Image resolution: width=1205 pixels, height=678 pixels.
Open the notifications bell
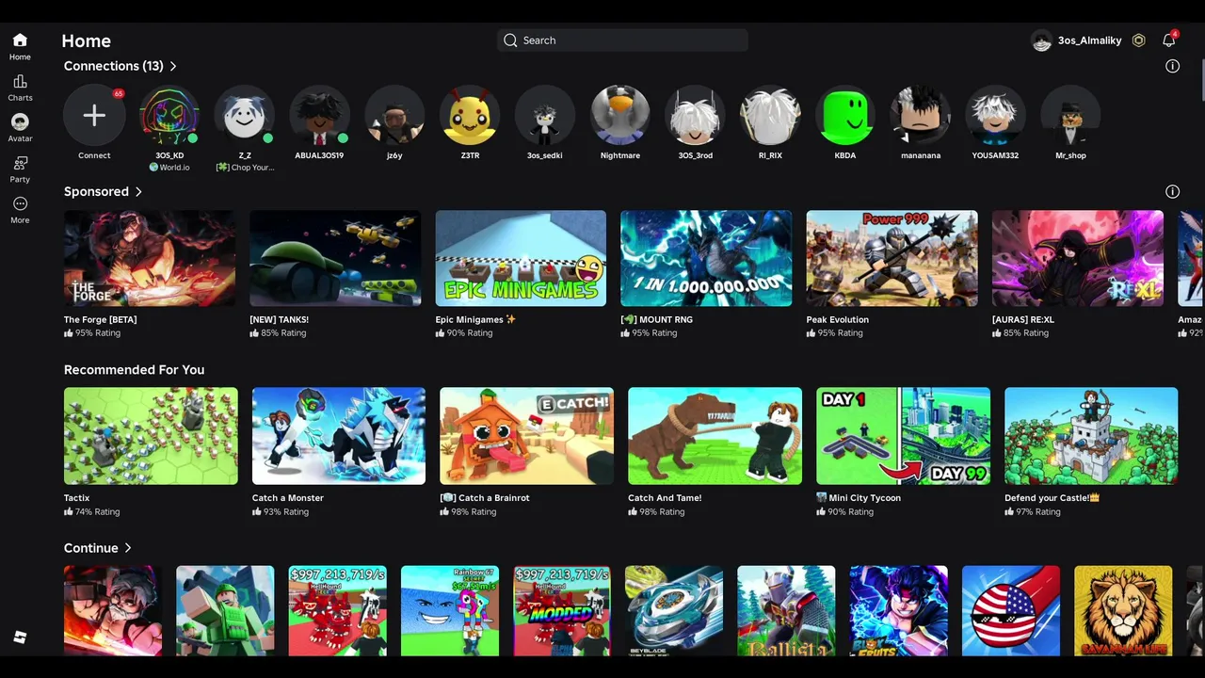[1168, 40]
